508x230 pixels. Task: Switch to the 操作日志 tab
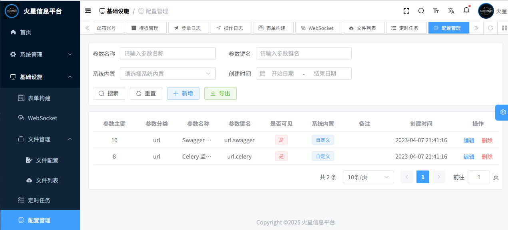pyautogui.click(x=231, y=28)
